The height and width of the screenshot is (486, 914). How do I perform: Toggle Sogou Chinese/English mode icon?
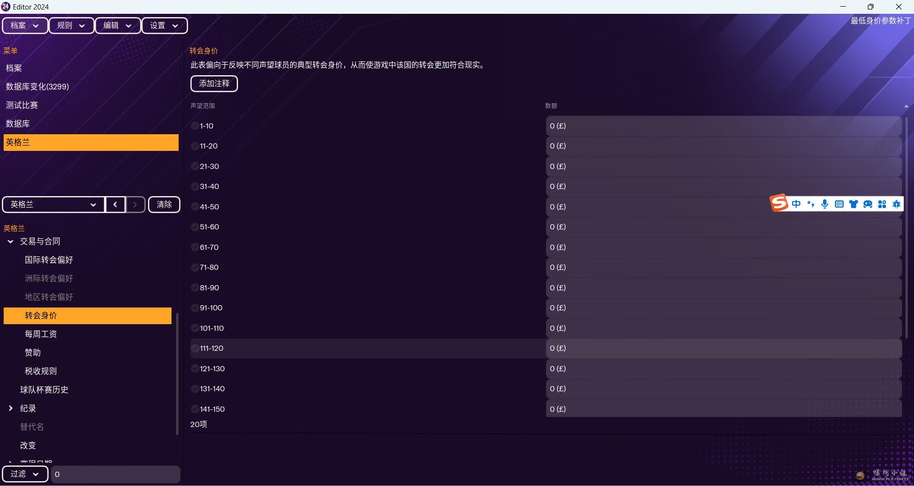click(796, 204)
